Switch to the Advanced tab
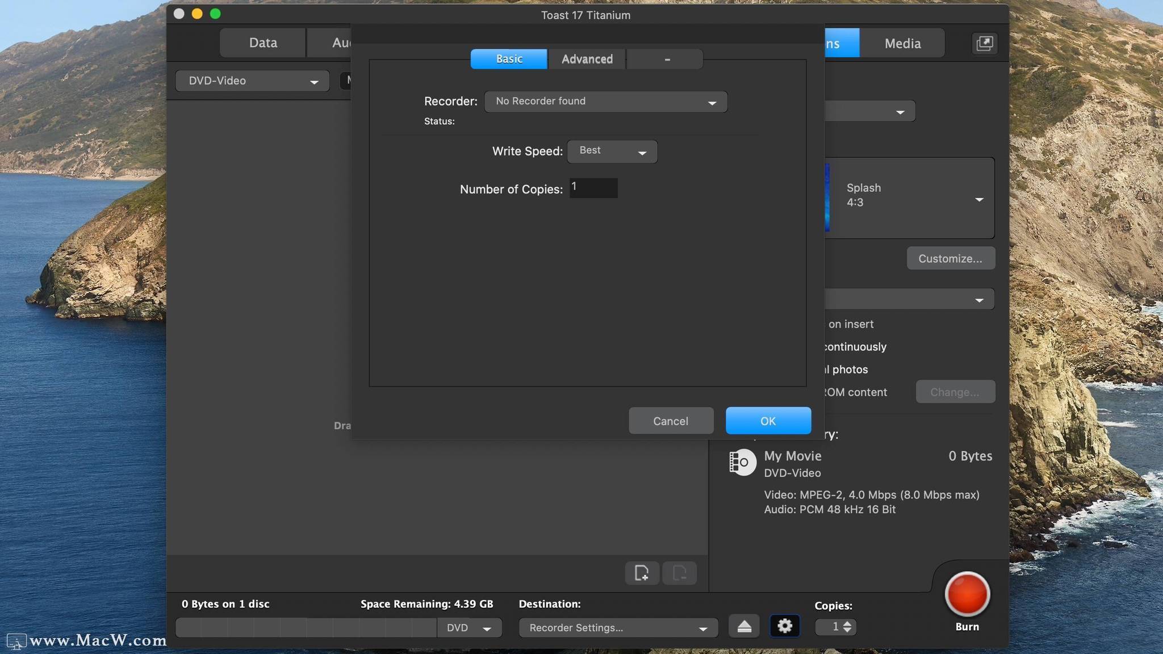Image resolution: width=1163 pixels, height=654 pixels. point(587,59)
